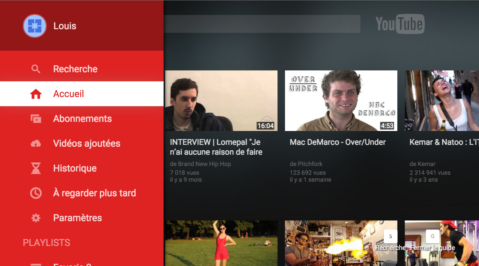479x266 pixels.
Task: Open the Abonnements menu entry
Action: [82, 119]
